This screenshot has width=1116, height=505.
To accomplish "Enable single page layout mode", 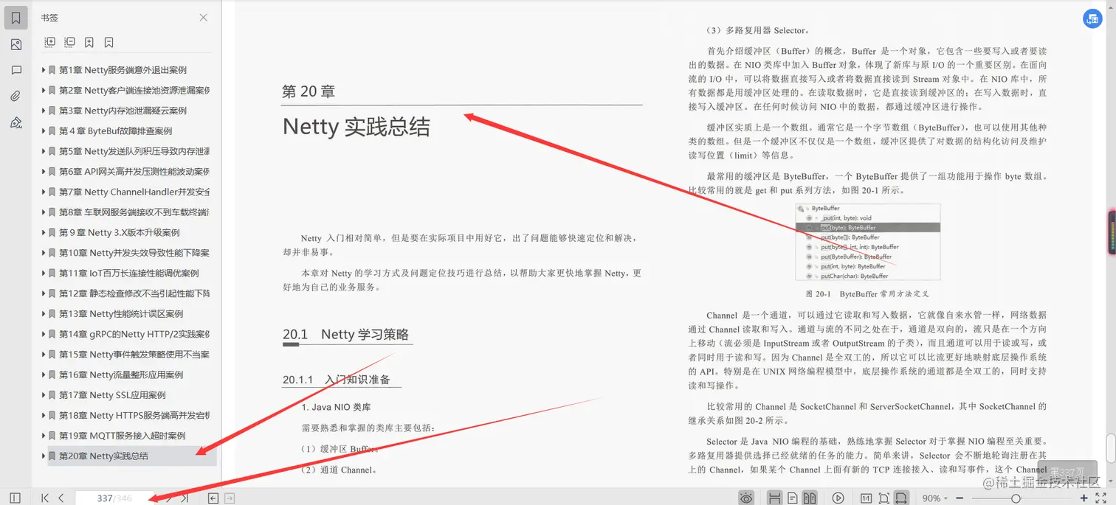I will point(792,498).
